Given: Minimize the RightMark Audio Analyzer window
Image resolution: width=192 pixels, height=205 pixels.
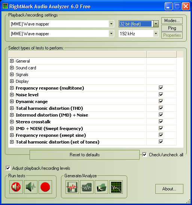Looking at the screenshot, I should coord(168,6).
